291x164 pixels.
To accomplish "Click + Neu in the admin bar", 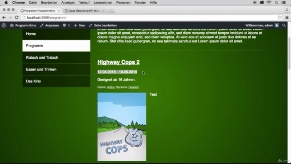I will pos(80,26).
